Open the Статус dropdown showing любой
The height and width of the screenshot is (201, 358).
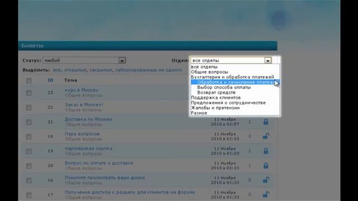pyautogui.click(x=84, y=60)
